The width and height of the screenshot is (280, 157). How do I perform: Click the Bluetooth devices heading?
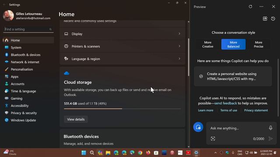click(81, 137)
